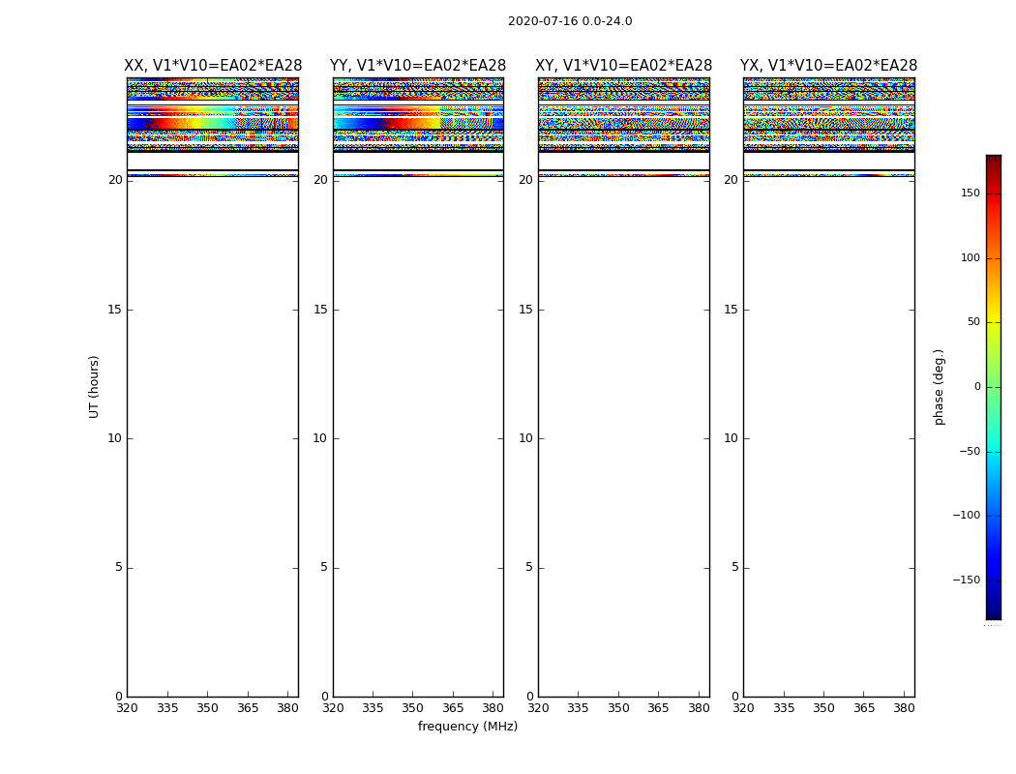This screenshot has width=1016, height=774.
Task: Click the 5 hour tick of YX panel
Action: click(x=734, y=567)
